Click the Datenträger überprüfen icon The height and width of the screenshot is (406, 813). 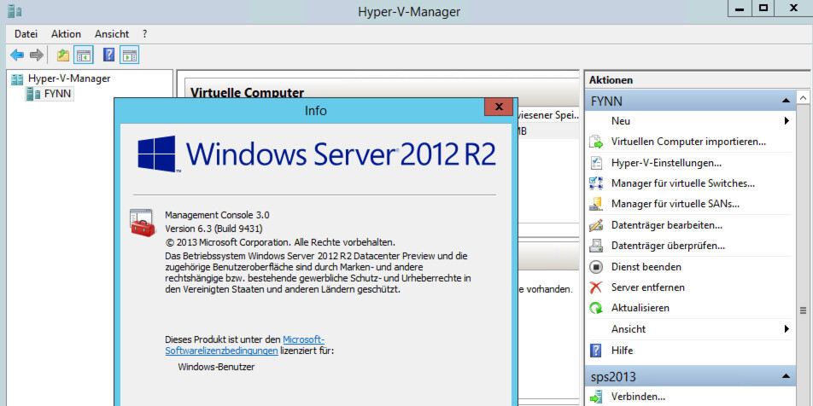click(x=596, y=246)
